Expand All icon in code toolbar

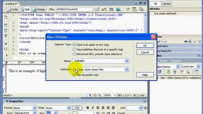coord(6,36)
